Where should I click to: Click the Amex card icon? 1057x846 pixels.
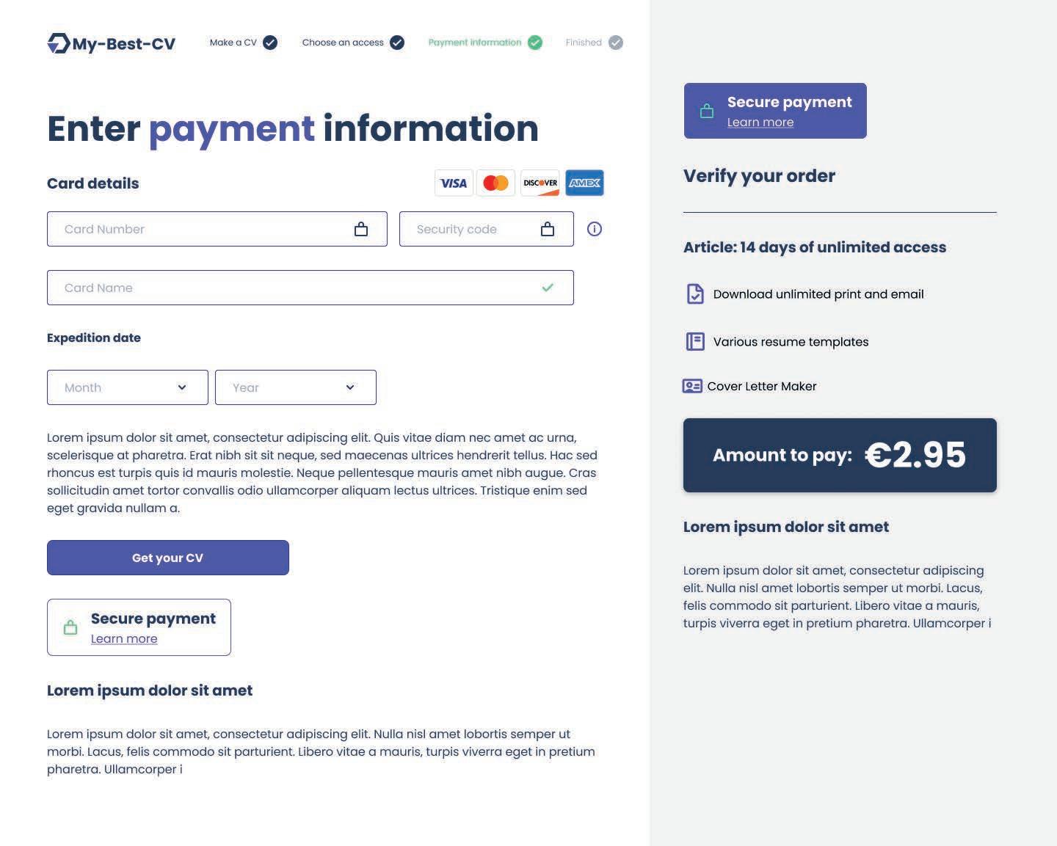pos(584,183)
